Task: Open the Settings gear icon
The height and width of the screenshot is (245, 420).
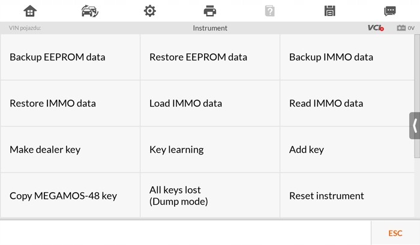Action: point(150,11)
